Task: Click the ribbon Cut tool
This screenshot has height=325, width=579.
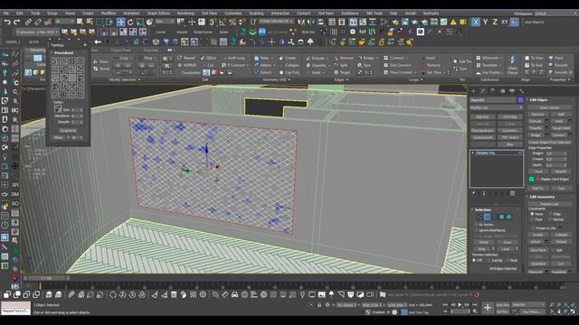Action: [x=208, y=65]
